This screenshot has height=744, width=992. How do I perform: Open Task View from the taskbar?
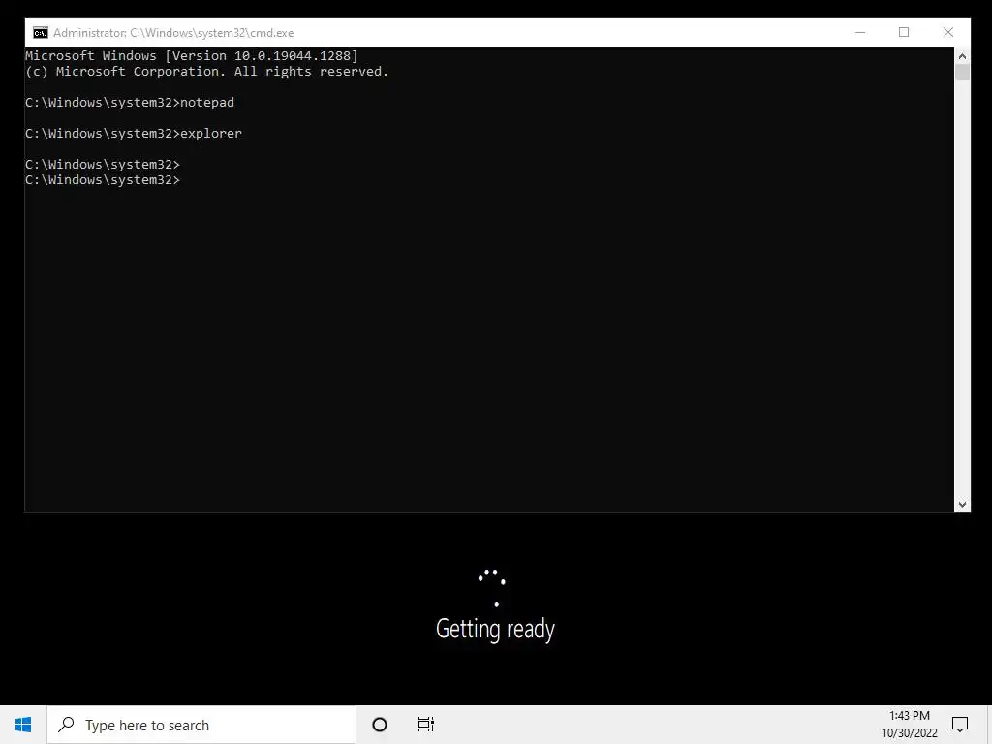426,725
